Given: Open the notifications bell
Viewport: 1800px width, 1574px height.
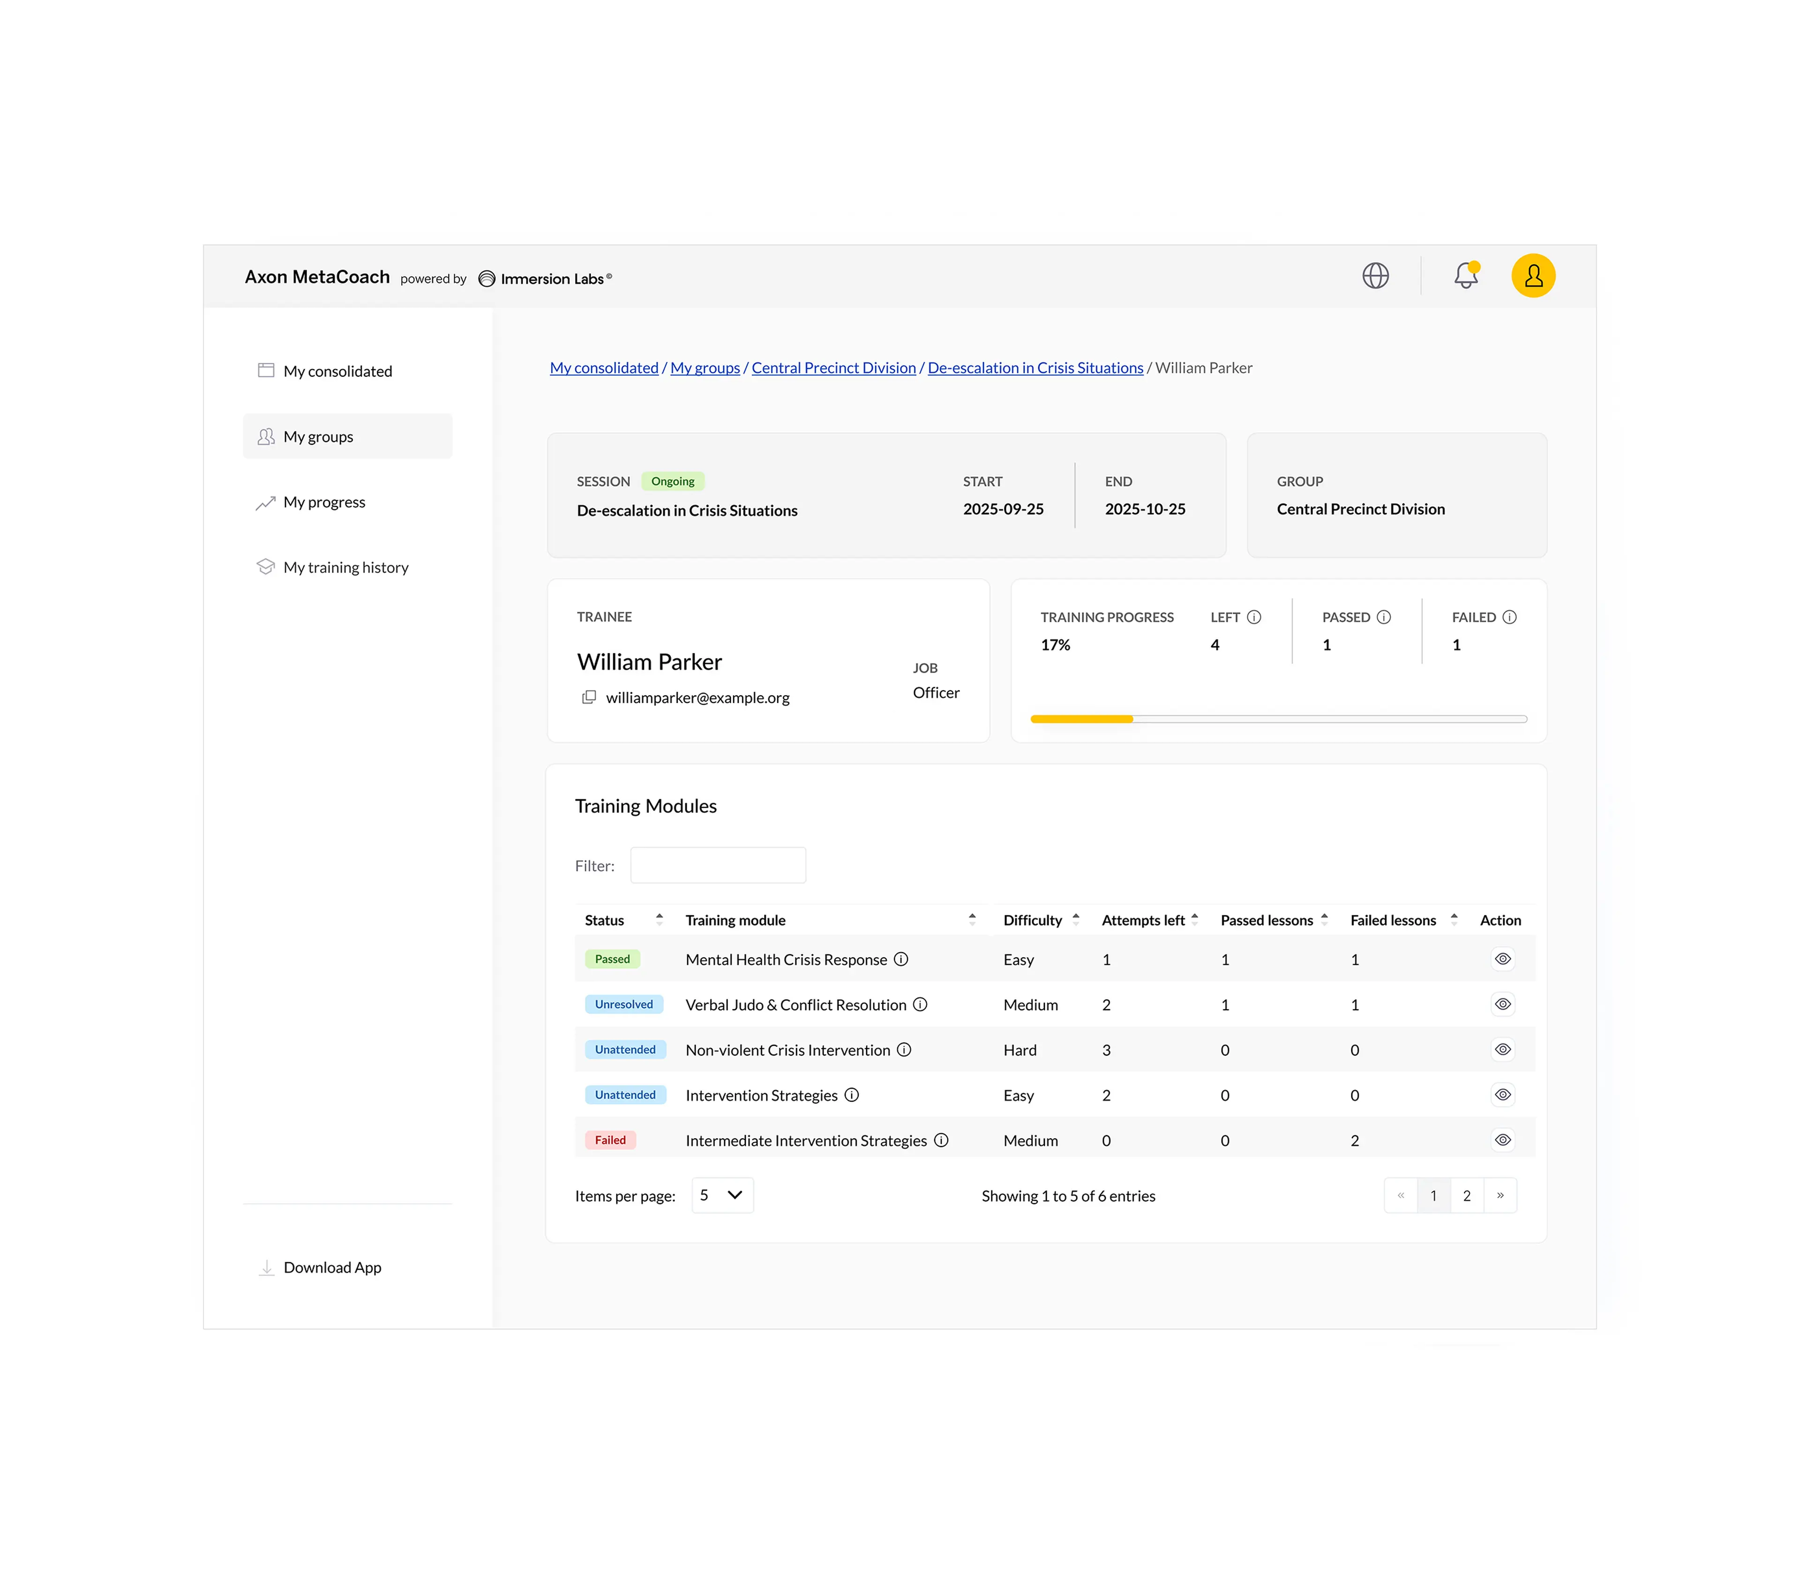Looking at the screenshot, I should click(x=1465, y=276).
